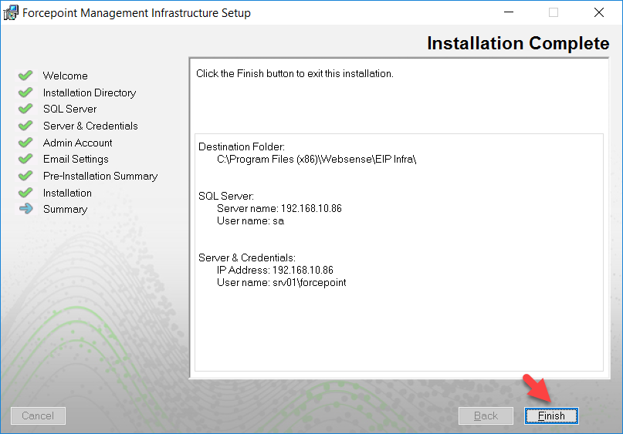
Task: Click the green check beside Installation step
Action: 25,193
